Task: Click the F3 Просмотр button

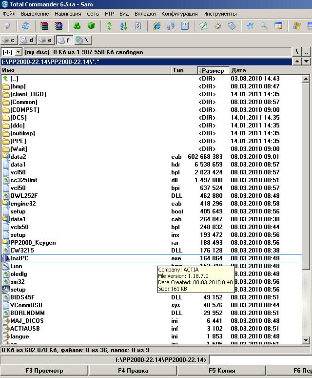Action: click(x=44, y=371)
